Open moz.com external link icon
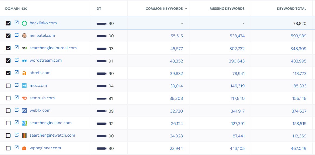Screen dimensions: 315x155 click(x=17, y=85)
